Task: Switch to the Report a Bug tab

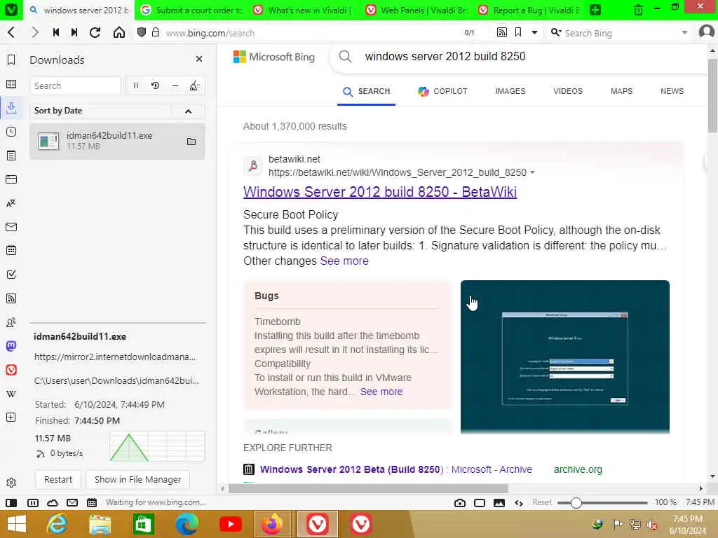Action: [x=529, y=10]
